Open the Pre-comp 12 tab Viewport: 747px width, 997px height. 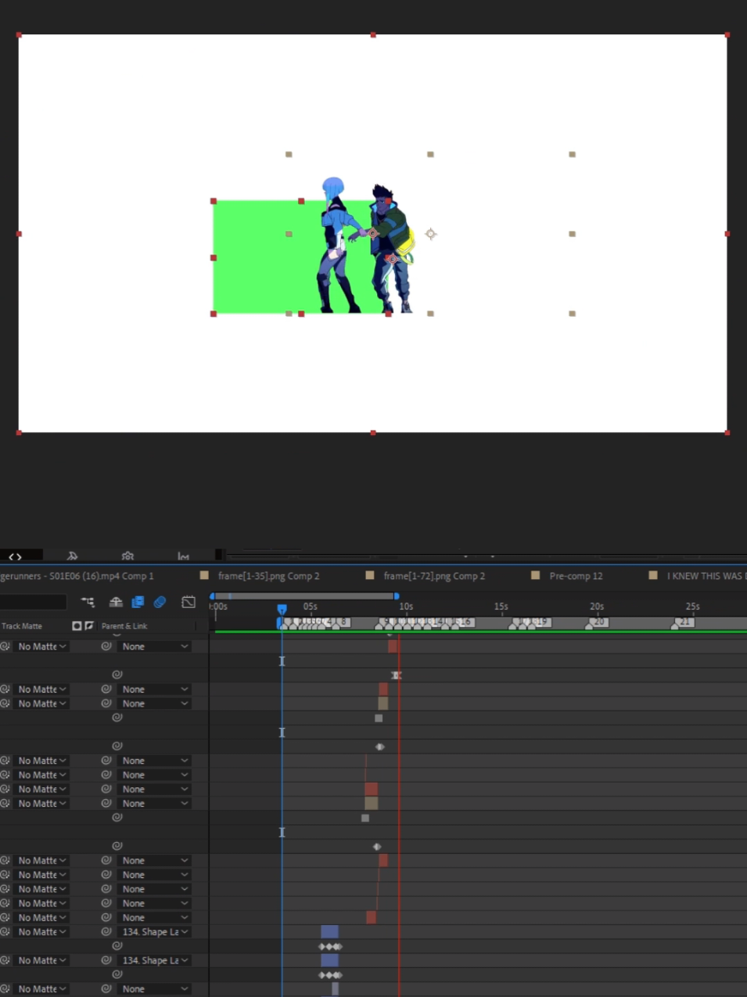point(576,576)
